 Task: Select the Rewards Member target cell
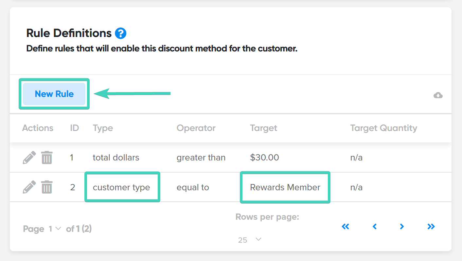tap(285, 187)
